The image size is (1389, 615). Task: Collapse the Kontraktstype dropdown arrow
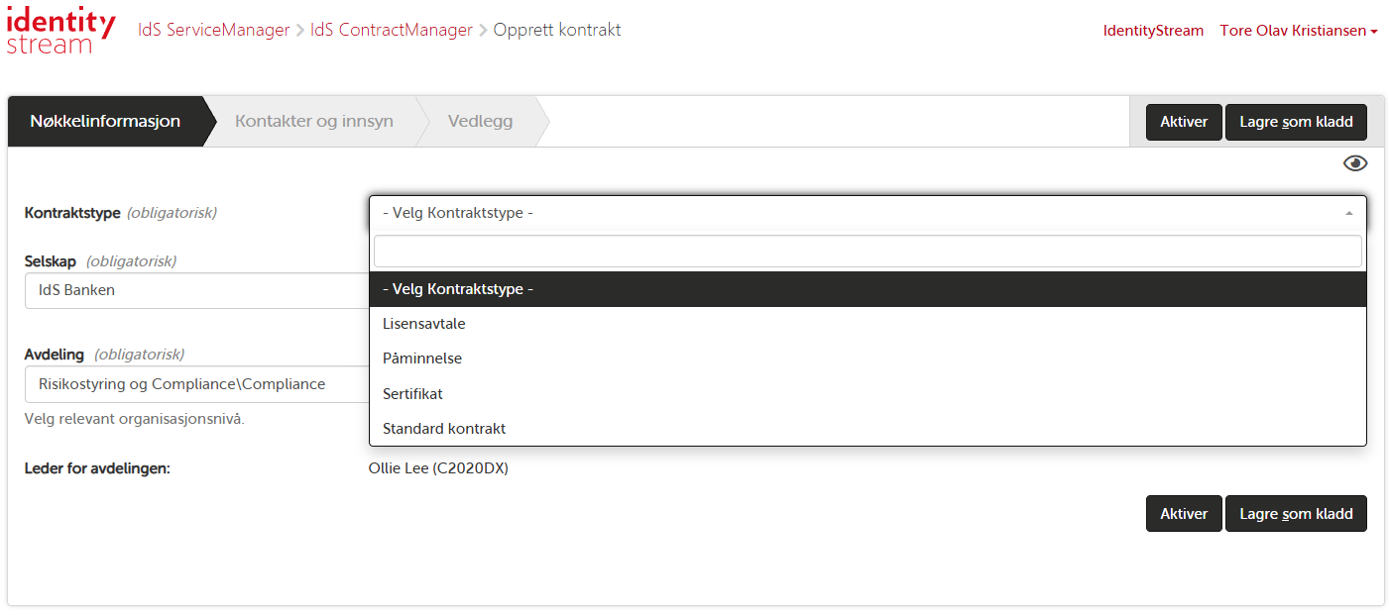[x=1347, y=213]
